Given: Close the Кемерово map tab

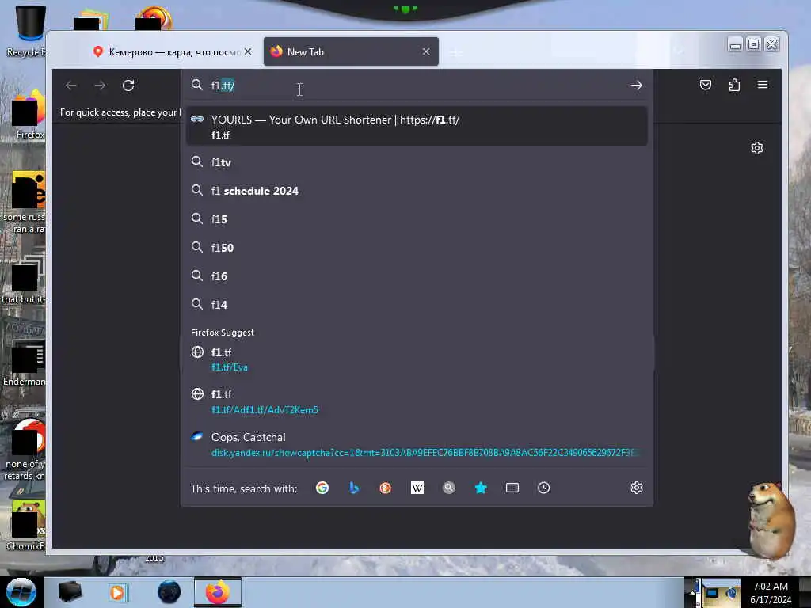Looking at the screenshot, I should pyautogui.click(x=248, y=51).
